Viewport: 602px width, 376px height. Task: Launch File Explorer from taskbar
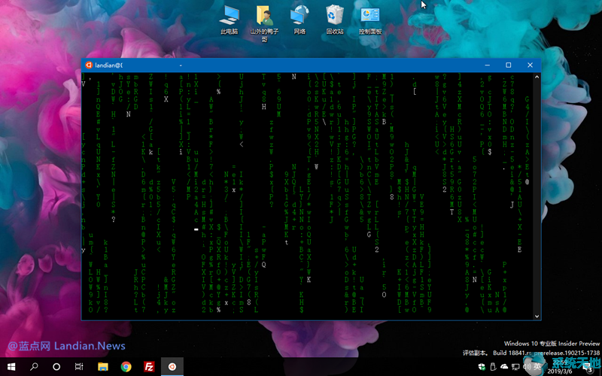point(103,367)
